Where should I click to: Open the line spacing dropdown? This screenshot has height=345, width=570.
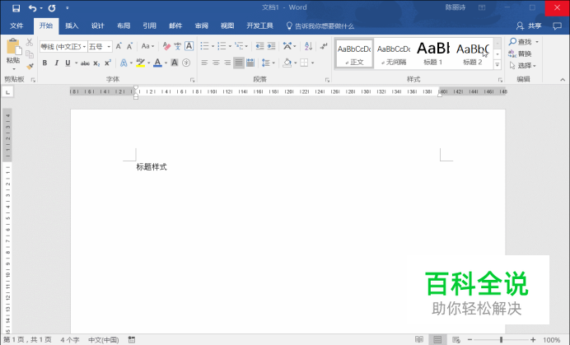coord(273,63)
